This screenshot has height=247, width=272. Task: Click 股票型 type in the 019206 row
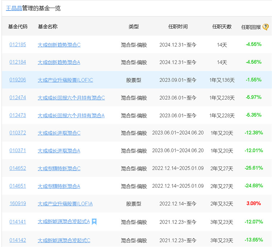pyautogui.click(x=133, y=80)
